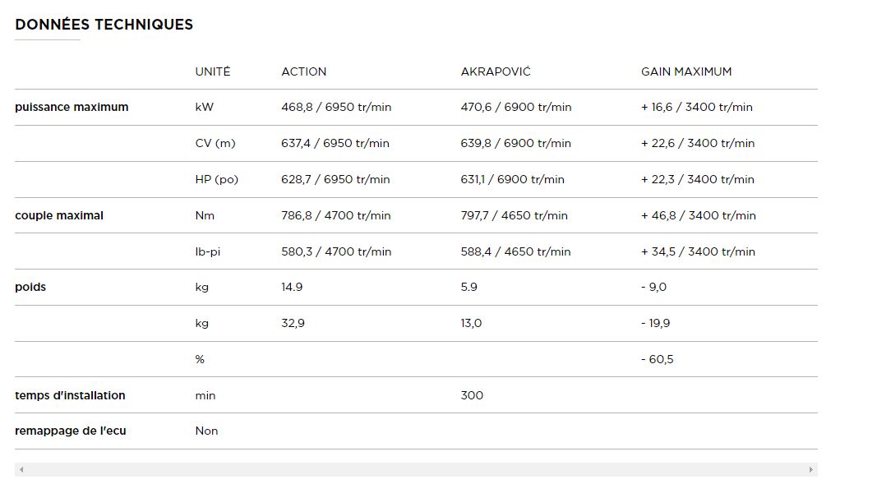Click the puissance maximum row label
The width and height of the screenshot is (877, 484).
(72, 107)
